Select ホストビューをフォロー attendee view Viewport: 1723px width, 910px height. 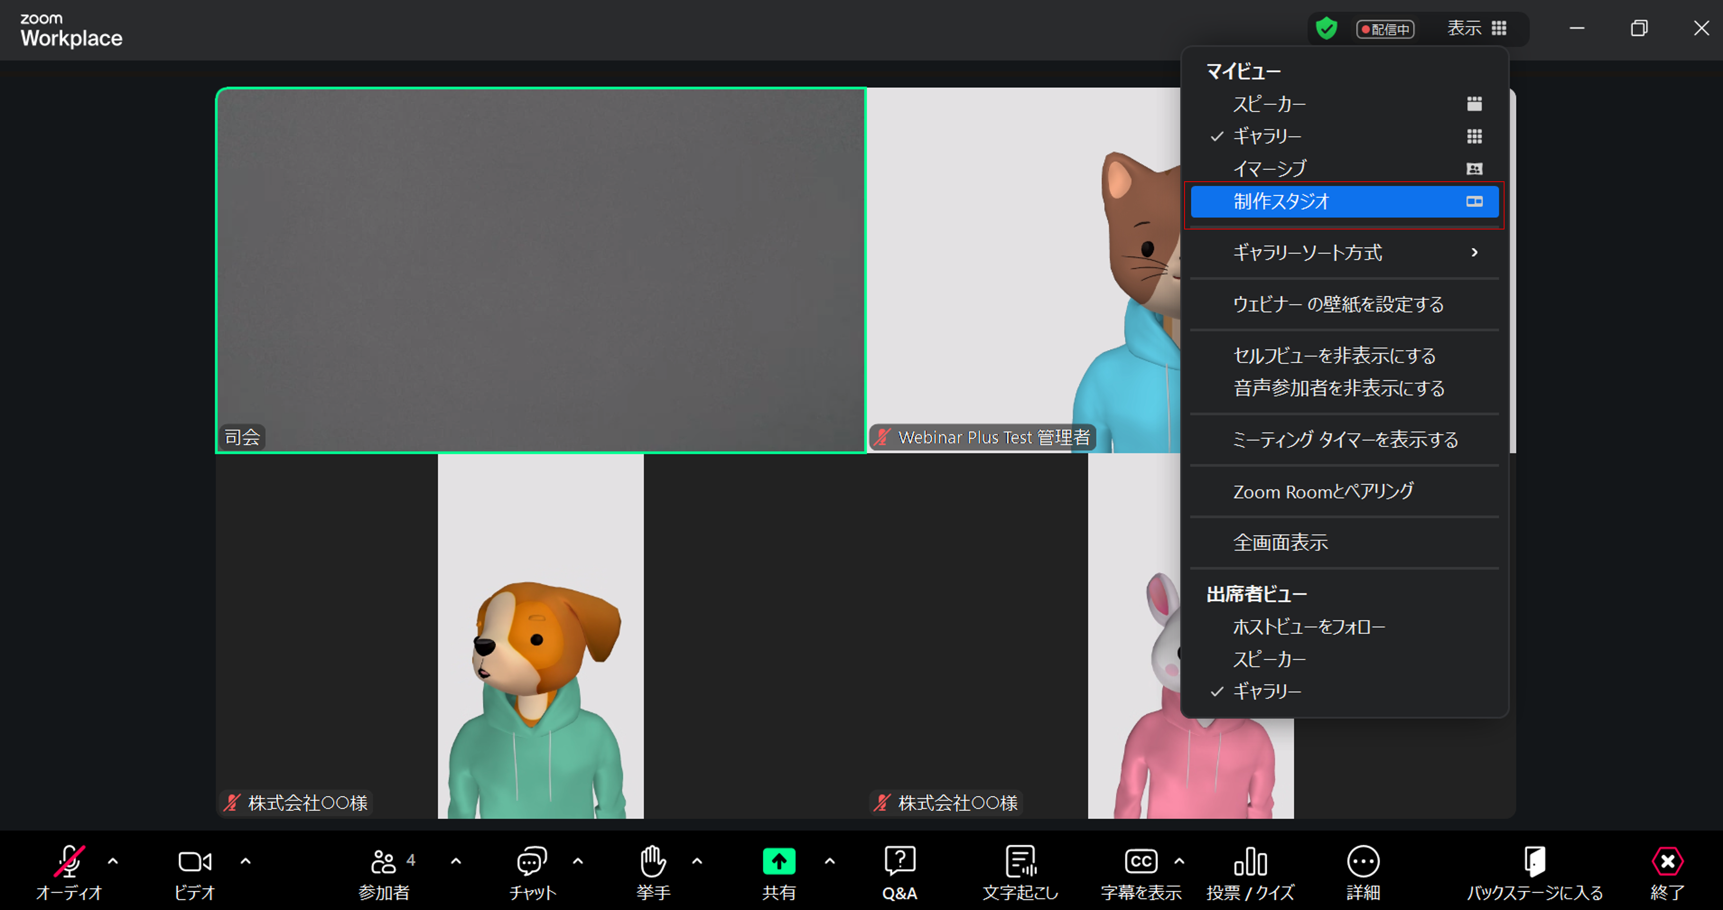(x=1344, y=627)
